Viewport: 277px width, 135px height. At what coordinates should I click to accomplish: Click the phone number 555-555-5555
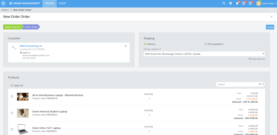point(29,58)
